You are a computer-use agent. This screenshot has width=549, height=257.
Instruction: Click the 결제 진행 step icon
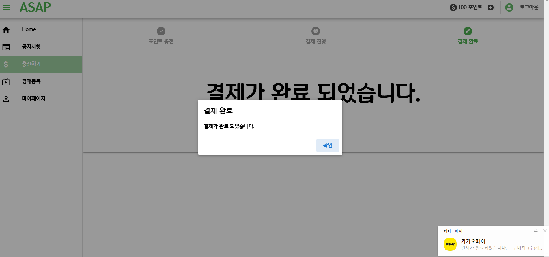(316, 31)
